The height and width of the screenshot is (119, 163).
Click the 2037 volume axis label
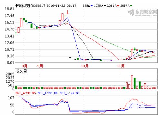coord(10,78)
